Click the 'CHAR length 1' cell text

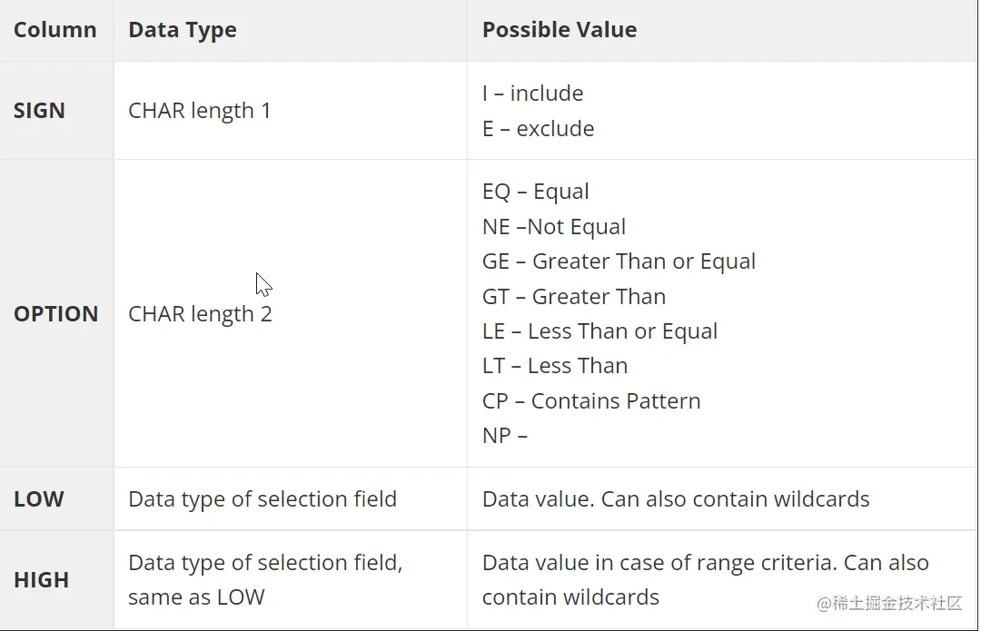pyautogui.click(x=200, y=111)
